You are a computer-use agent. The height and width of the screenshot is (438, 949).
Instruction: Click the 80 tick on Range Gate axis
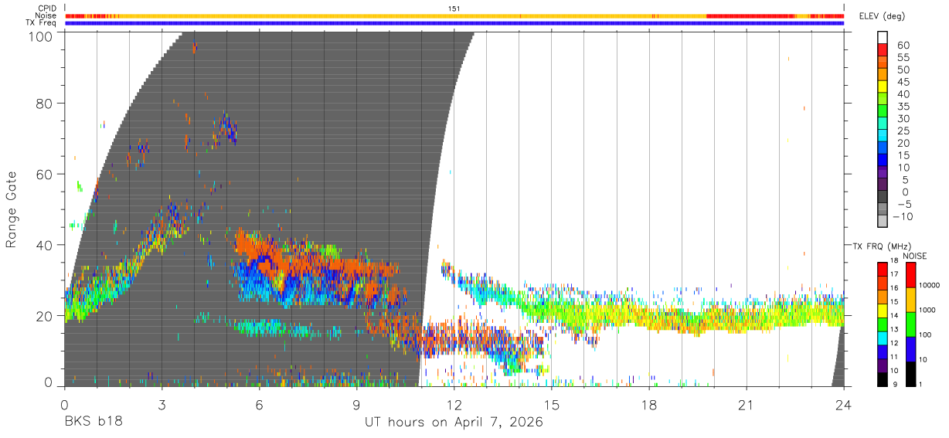pyautogui.click(x=44, y=104)
